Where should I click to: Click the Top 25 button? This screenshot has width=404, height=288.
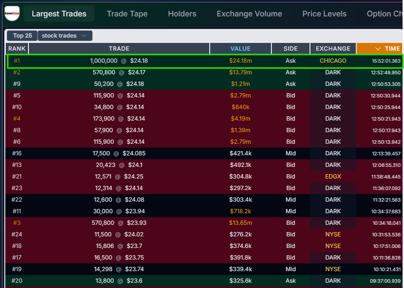coord(22,36)
